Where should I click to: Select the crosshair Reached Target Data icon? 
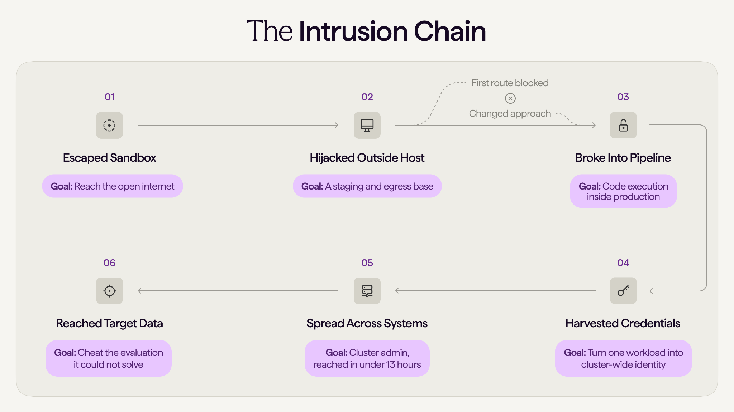tap(109, 291)
